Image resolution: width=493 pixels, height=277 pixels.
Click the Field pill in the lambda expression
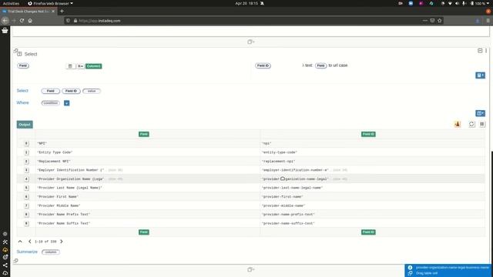coord(320,65)
